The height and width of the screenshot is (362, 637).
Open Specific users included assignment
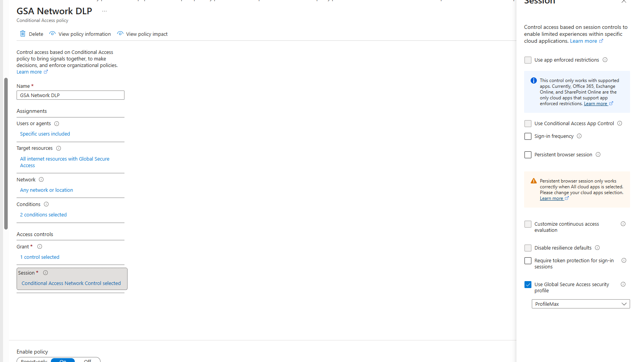pos(45,134)
